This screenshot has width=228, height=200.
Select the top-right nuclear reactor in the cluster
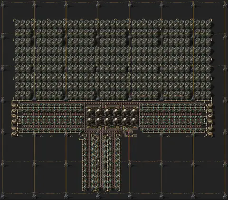(134, 112)
